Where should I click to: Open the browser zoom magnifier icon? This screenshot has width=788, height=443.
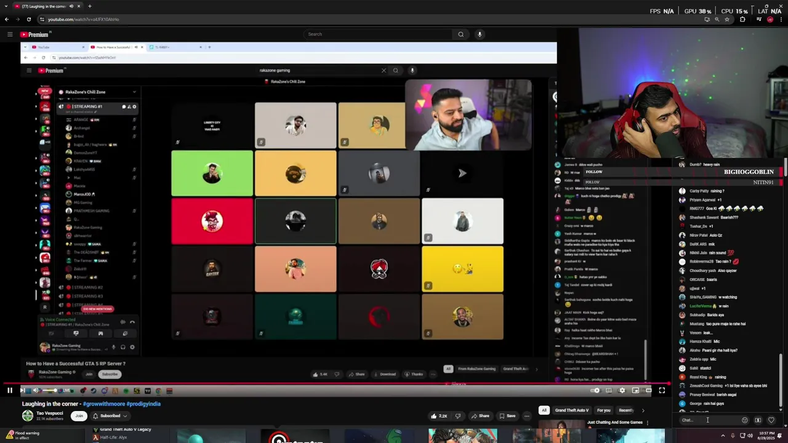point(717,19)
